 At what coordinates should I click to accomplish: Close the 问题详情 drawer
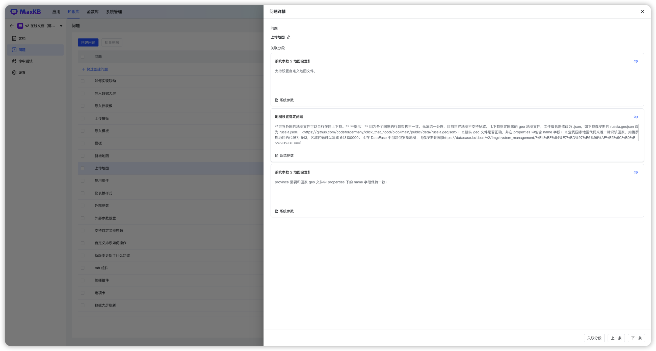[x=642, y=11]
